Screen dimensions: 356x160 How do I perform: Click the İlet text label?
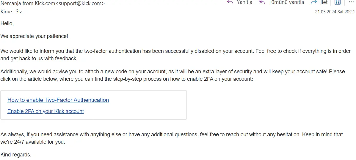(x=324, y=2)
